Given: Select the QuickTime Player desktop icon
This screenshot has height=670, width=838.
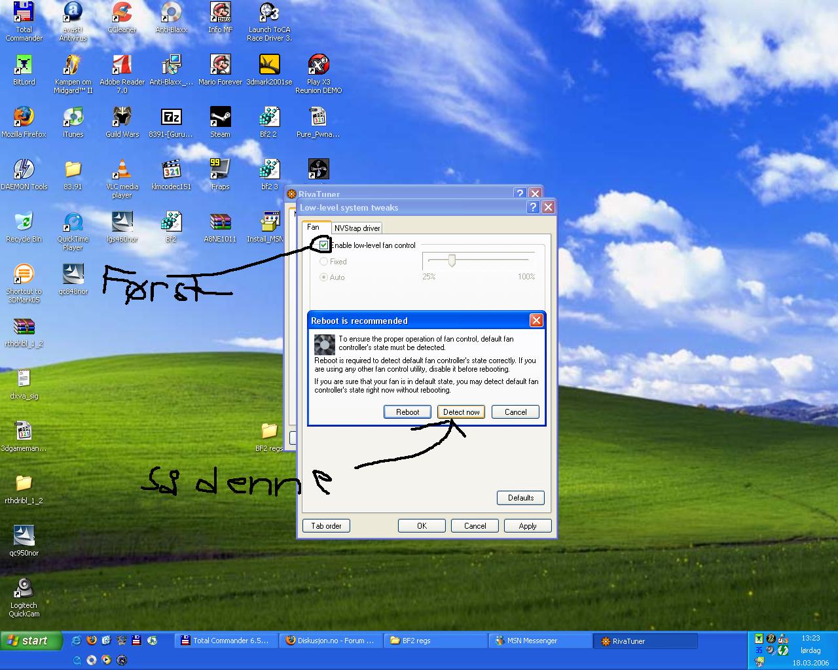Looking at the screenshot, I should tap(73, 230).
